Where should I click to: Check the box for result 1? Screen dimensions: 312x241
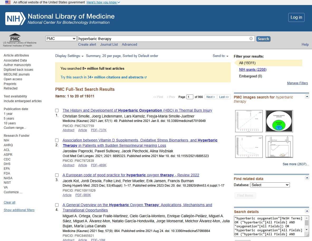coord(57,111)
